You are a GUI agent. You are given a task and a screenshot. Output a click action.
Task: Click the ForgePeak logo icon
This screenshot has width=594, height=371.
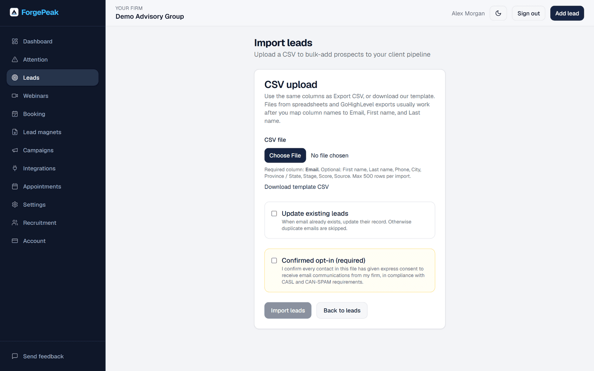(x=14, y=12)
